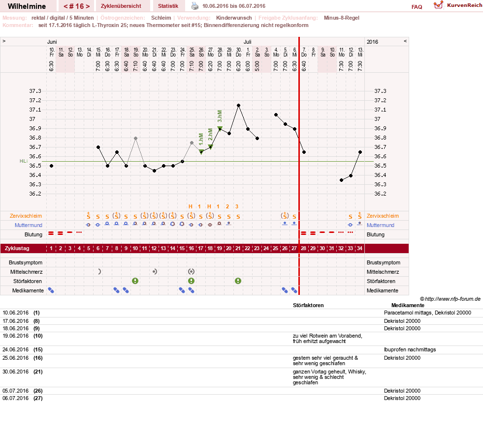Open the printer icon beside the date range
The height and width of the screenshot is (431, 483).
[x=195, y=6]
